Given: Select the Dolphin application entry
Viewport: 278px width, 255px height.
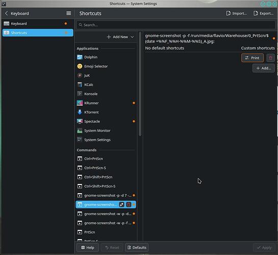Looking at the screenshot, I should [106, 57].
